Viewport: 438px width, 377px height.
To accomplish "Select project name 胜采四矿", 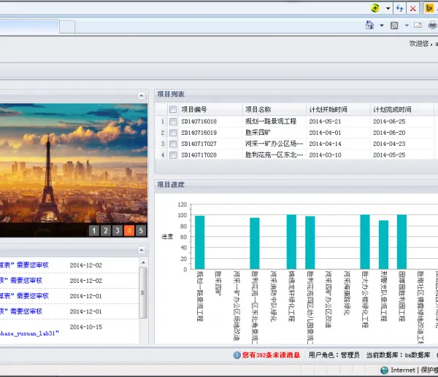I will 258,133.
